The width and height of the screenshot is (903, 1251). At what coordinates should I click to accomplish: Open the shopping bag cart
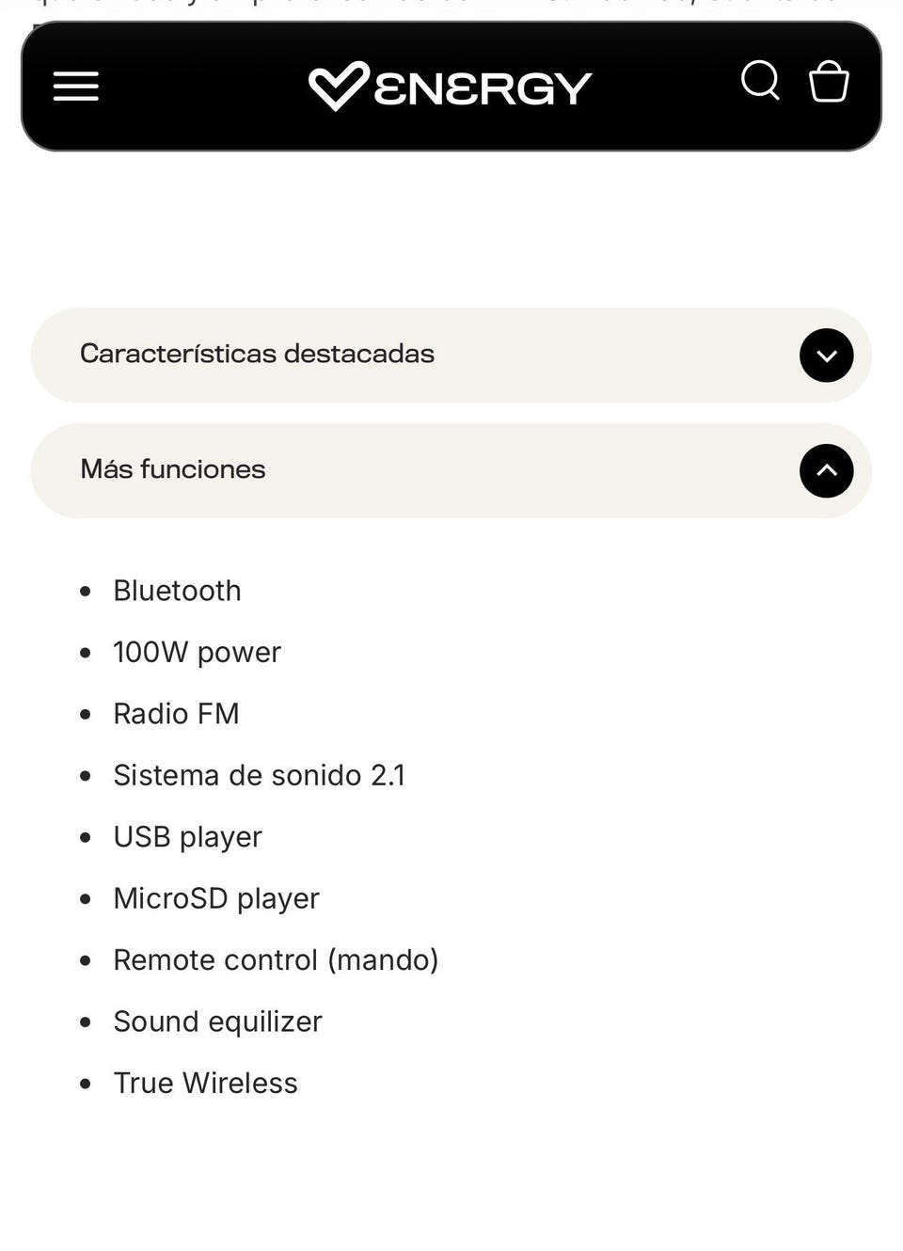coord(829,81)
